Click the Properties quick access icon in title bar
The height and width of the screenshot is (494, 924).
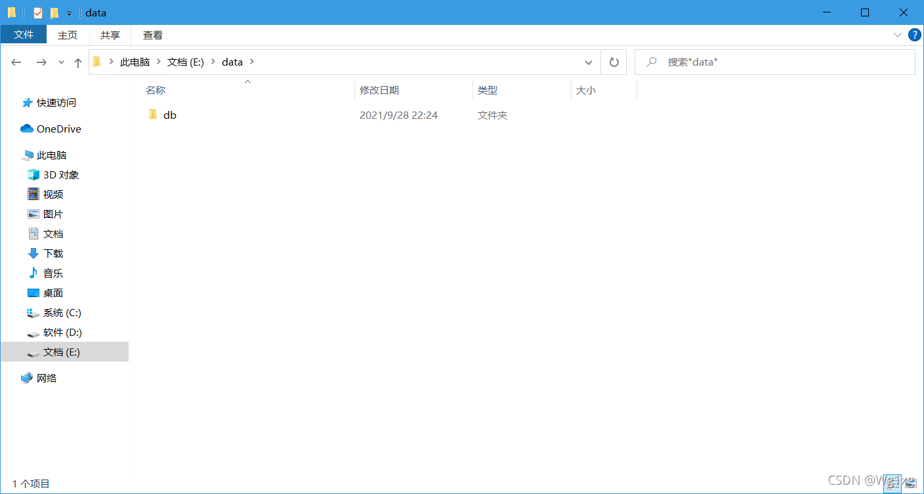tap(38, 12)
